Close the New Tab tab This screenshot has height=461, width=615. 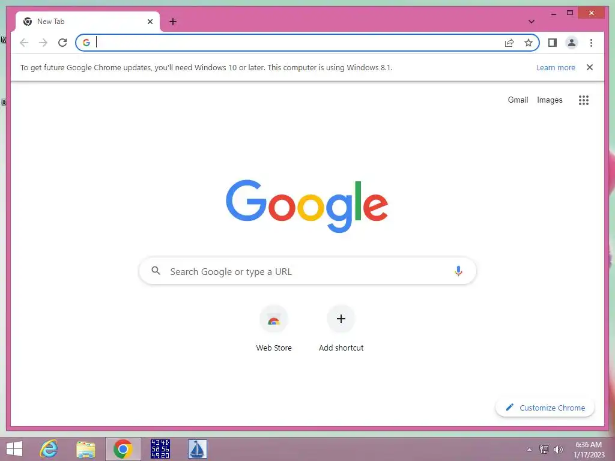(x=150, y=22)
